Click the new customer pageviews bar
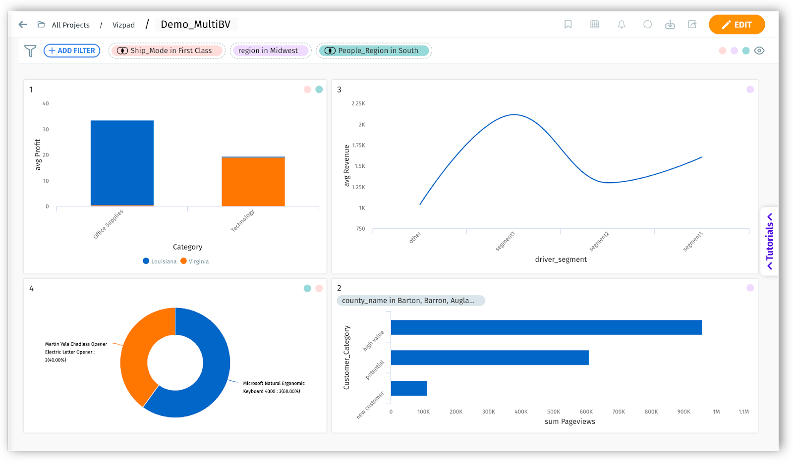 (x=409, y=388)
